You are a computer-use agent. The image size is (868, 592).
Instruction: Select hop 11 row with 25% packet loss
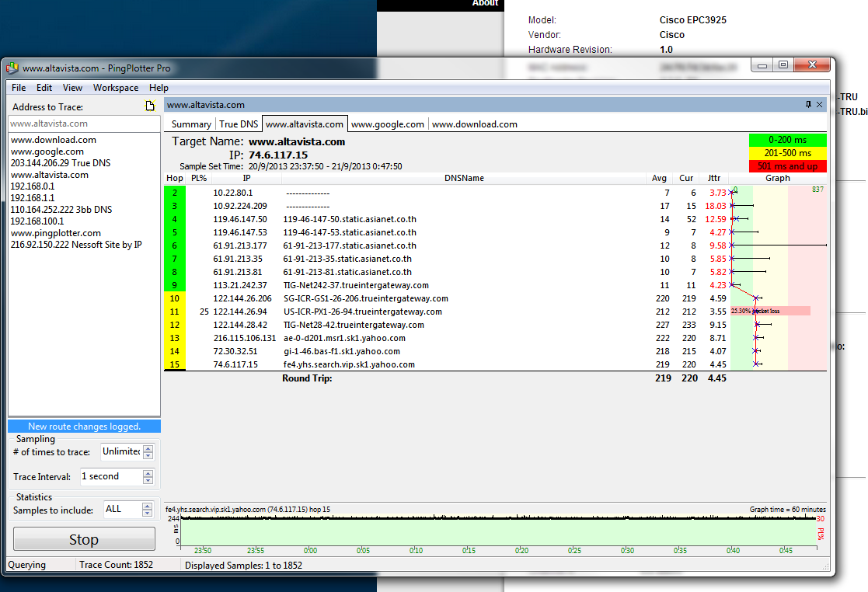click(496, 312)
